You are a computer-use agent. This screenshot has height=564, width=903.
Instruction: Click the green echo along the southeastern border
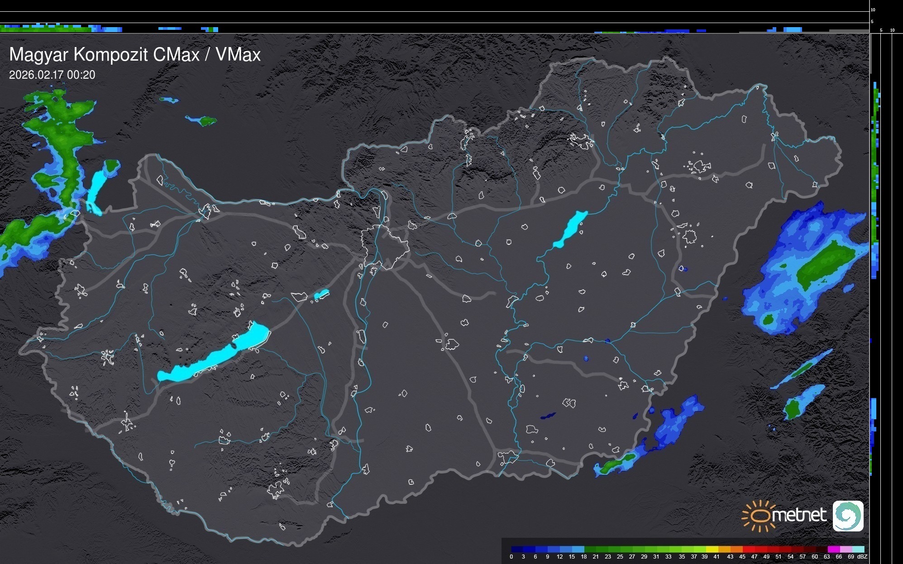616,464
